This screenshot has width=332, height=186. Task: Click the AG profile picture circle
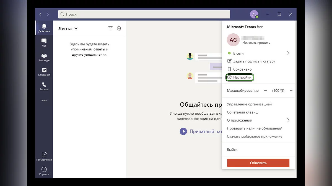coord(233,40)
